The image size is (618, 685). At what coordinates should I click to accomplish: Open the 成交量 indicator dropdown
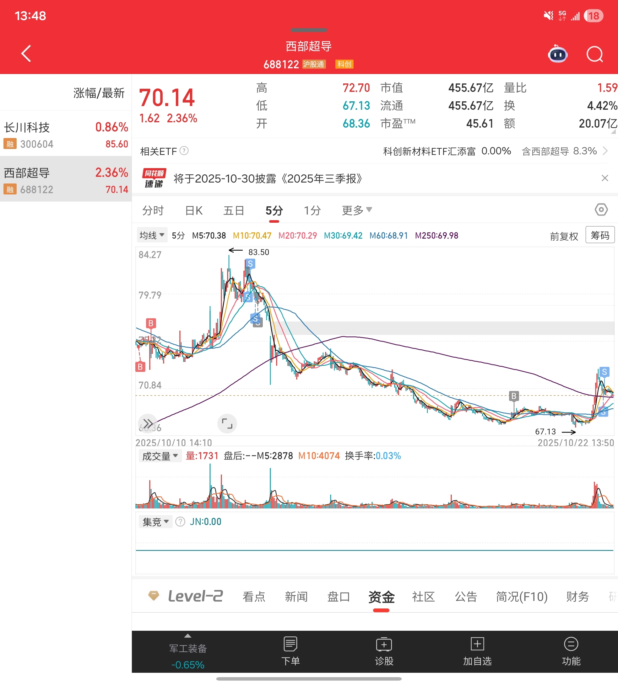tap(160, 456)
